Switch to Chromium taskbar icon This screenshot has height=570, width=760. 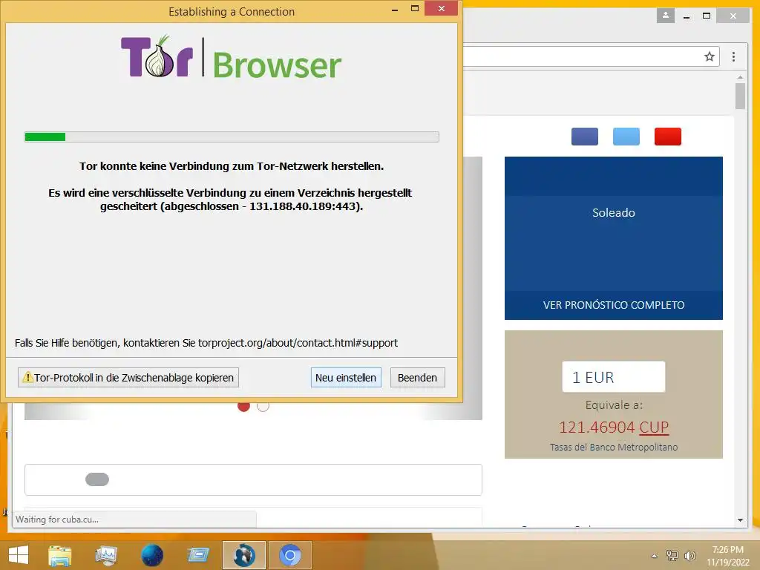pos(290,555)
